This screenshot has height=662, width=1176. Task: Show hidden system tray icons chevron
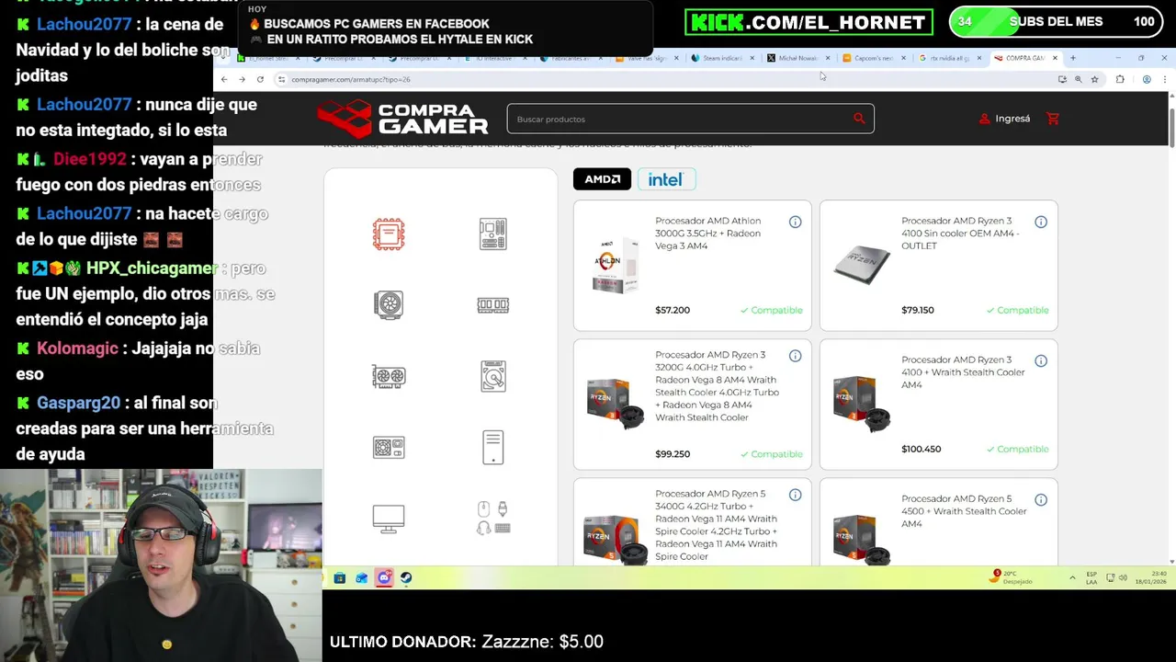[x=1072, y=578]
